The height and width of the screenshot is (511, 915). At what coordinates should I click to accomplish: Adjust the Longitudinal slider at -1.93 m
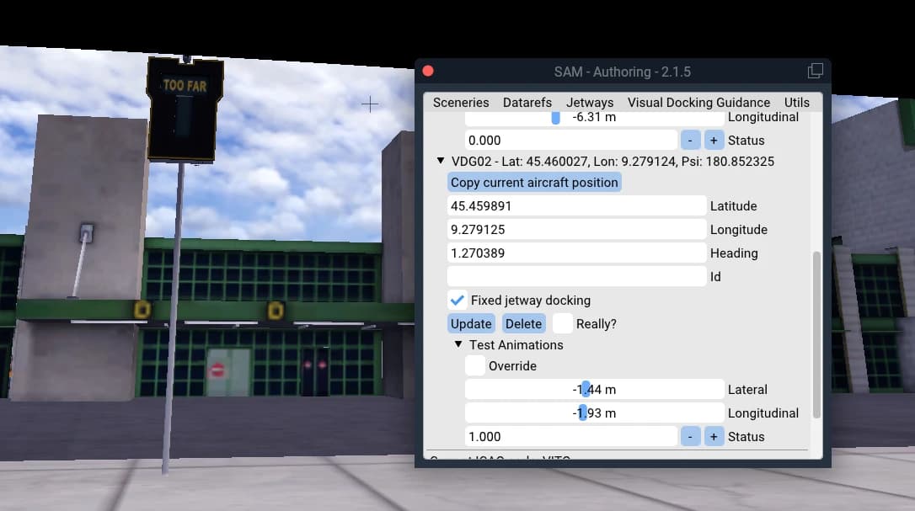click(x=595, y=413)
